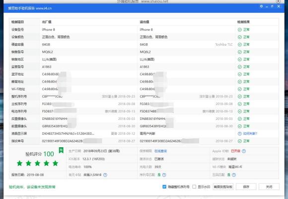Click the 检测结果 column header

click(x=243, y=22)
